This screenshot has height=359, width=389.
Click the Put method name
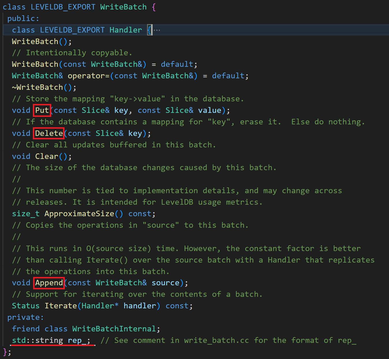[x=42, y=110]
